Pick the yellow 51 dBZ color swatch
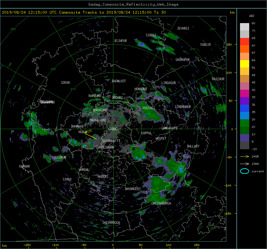267x249 pixels. (244, 64)
